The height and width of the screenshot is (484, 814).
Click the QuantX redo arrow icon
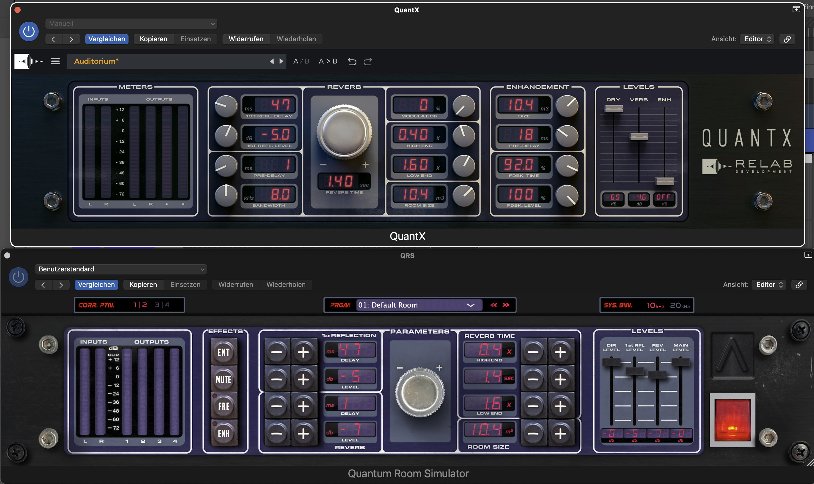(x=368, y=61)
